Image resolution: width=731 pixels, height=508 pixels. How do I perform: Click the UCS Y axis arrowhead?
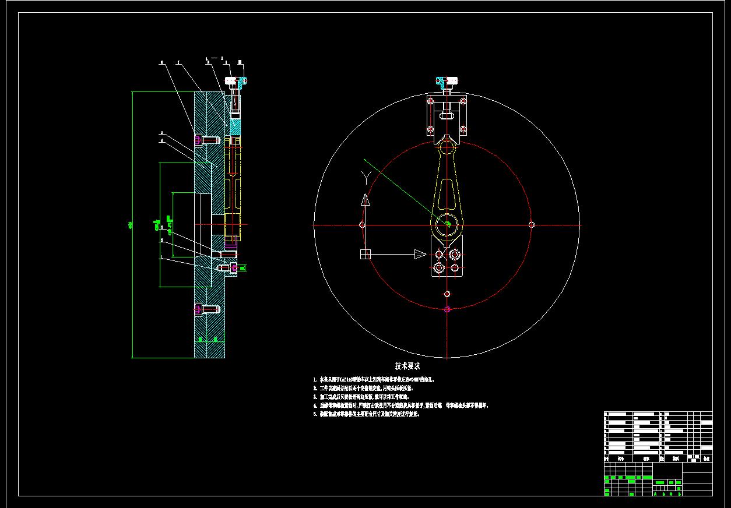pos(365,200)
